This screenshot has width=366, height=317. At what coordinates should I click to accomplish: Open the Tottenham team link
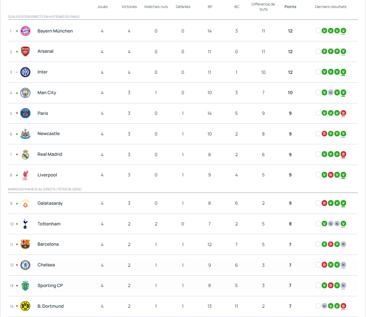click(49, 224)
